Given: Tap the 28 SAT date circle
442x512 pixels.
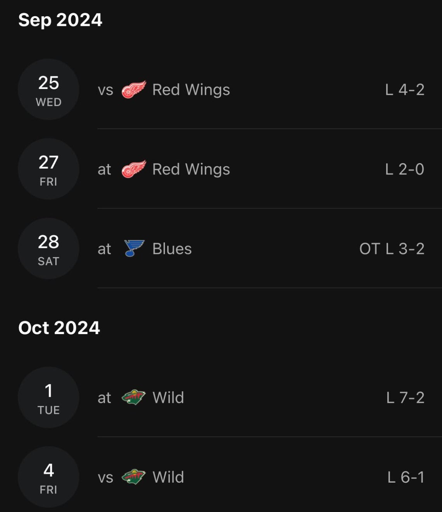Looking at the screenshot, I should point(48,249).
